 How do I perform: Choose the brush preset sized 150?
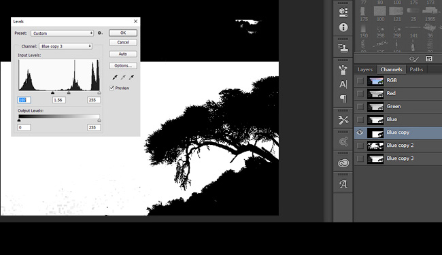tap(364, 30)
